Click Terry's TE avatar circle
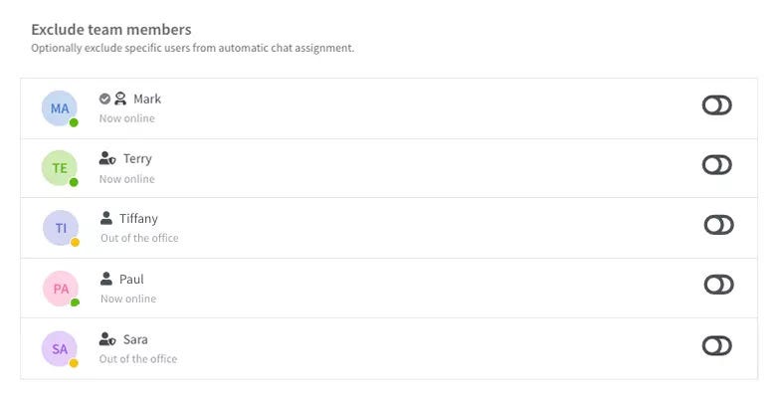 click(60, 168)
